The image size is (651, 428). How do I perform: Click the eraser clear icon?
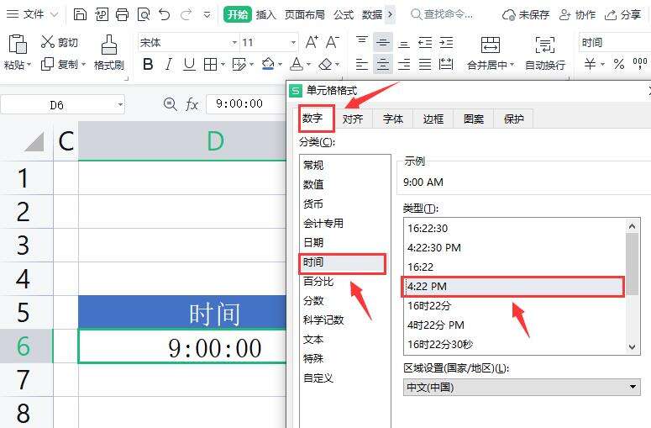[x=325, y=65]
